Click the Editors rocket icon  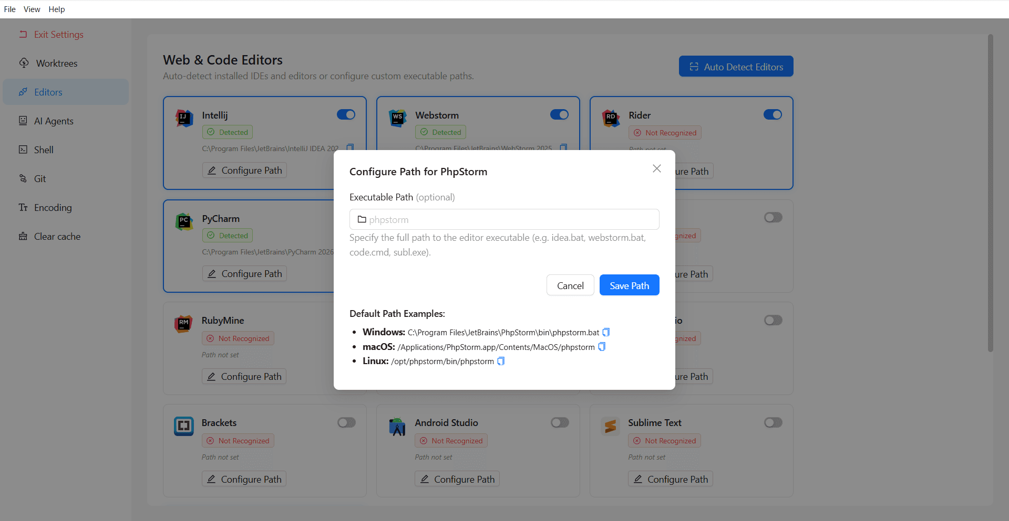pos(23,92)
